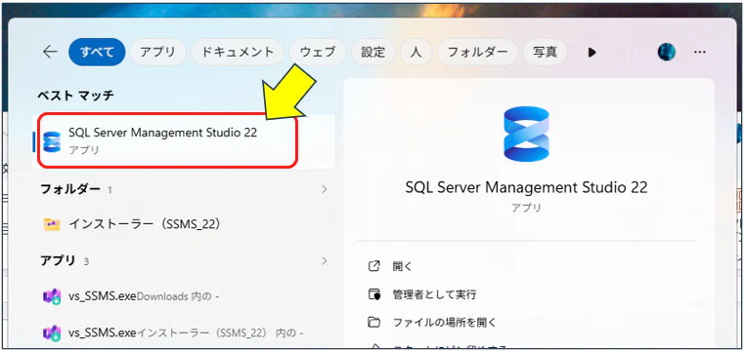Click the icon of vs_SSMS.exe in インストーラー folder
This screenshot has width=745, height=351.
coord(52,333)
